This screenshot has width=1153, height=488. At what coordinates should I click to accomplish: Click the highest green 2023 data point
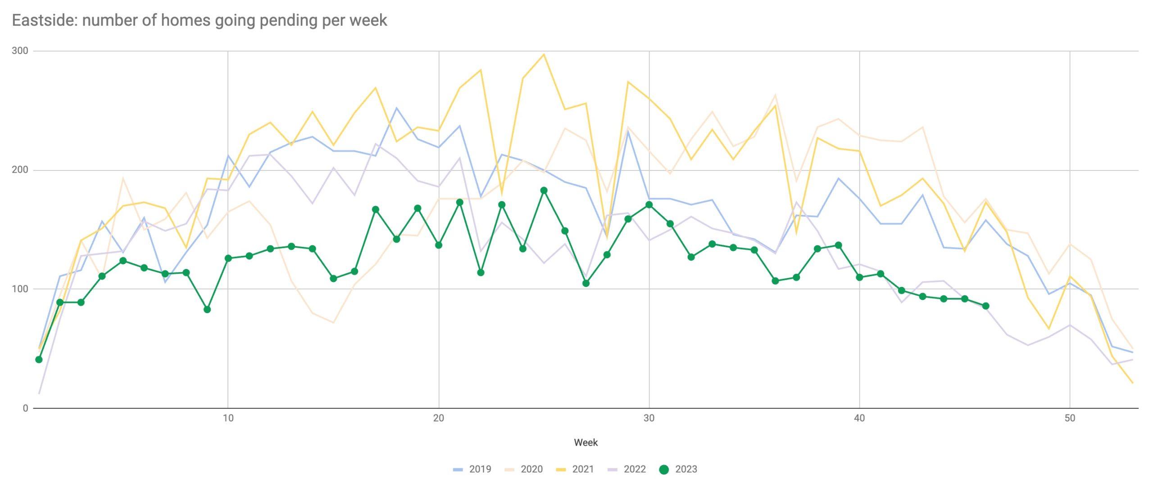(544, 190)
